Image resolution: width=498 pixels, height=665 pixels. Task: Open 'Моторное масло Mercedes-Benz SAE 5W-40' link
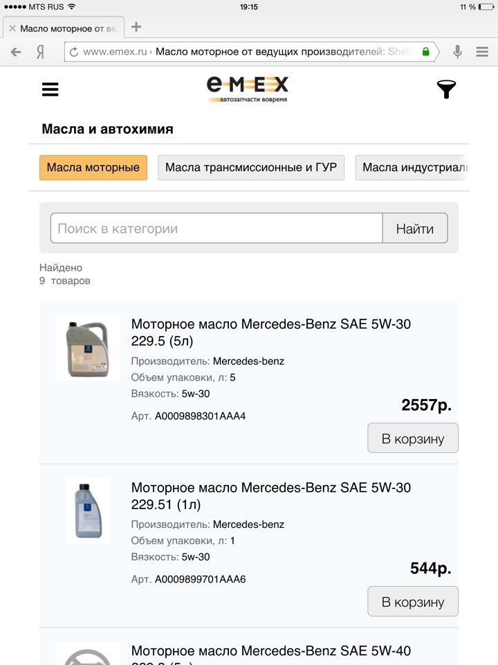[x=271, y=651]
